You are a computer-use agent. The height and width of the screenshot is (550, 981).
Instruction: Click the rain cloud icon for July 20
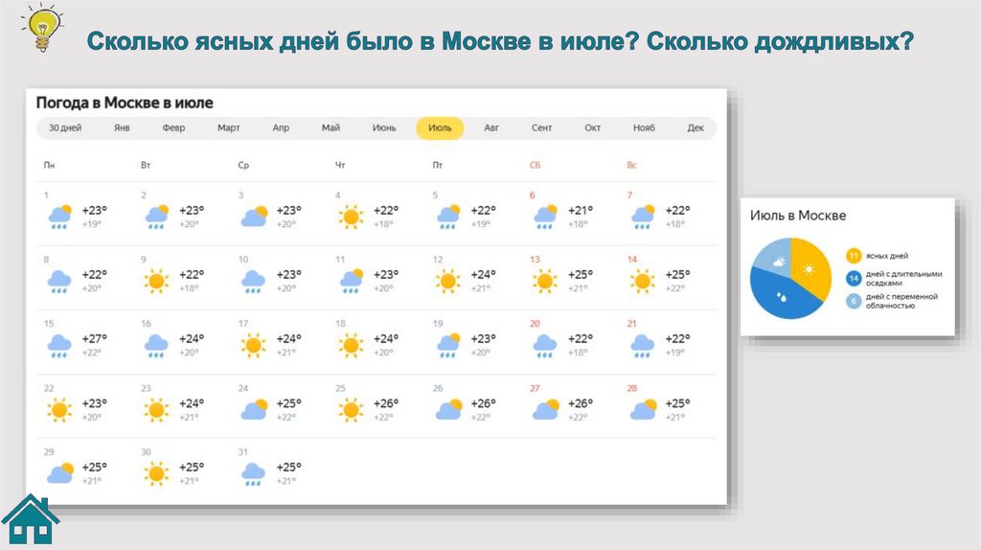(545, 346)
